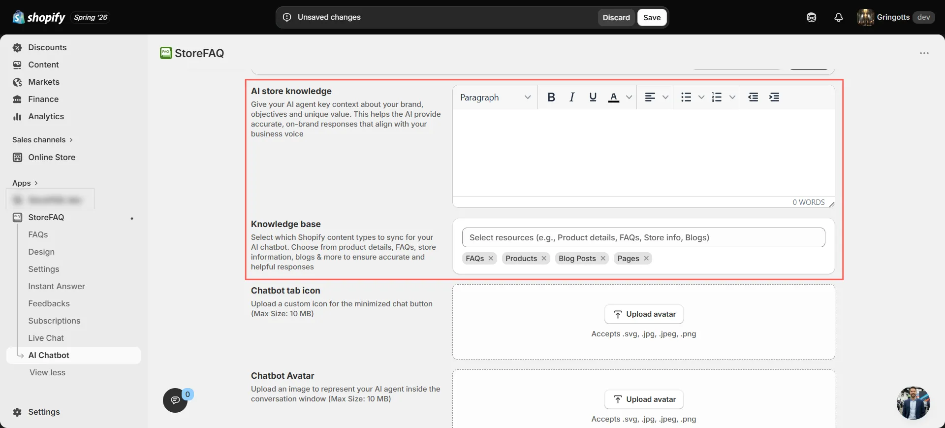The image size is (945, 428).
Task: Open the Design page
Action: pyautogui.click(x=41, y=252)
